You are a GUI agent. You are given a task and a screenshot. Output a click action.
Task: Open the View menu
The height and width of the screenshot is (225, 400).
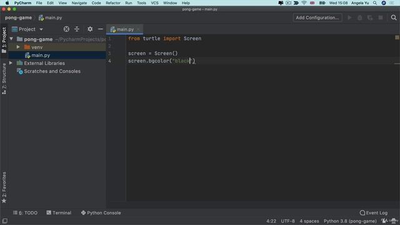(62, 3)
